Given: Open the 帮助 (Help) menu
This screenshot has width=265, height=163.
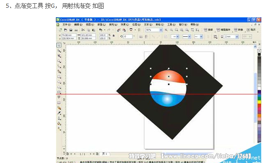Looking at the screenshot, I should [194, 25].
